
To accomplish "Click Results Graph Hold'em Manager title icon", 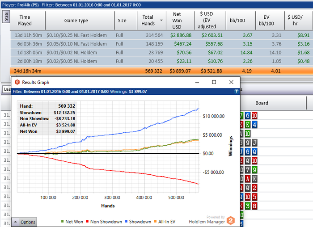I will point(17,82).
